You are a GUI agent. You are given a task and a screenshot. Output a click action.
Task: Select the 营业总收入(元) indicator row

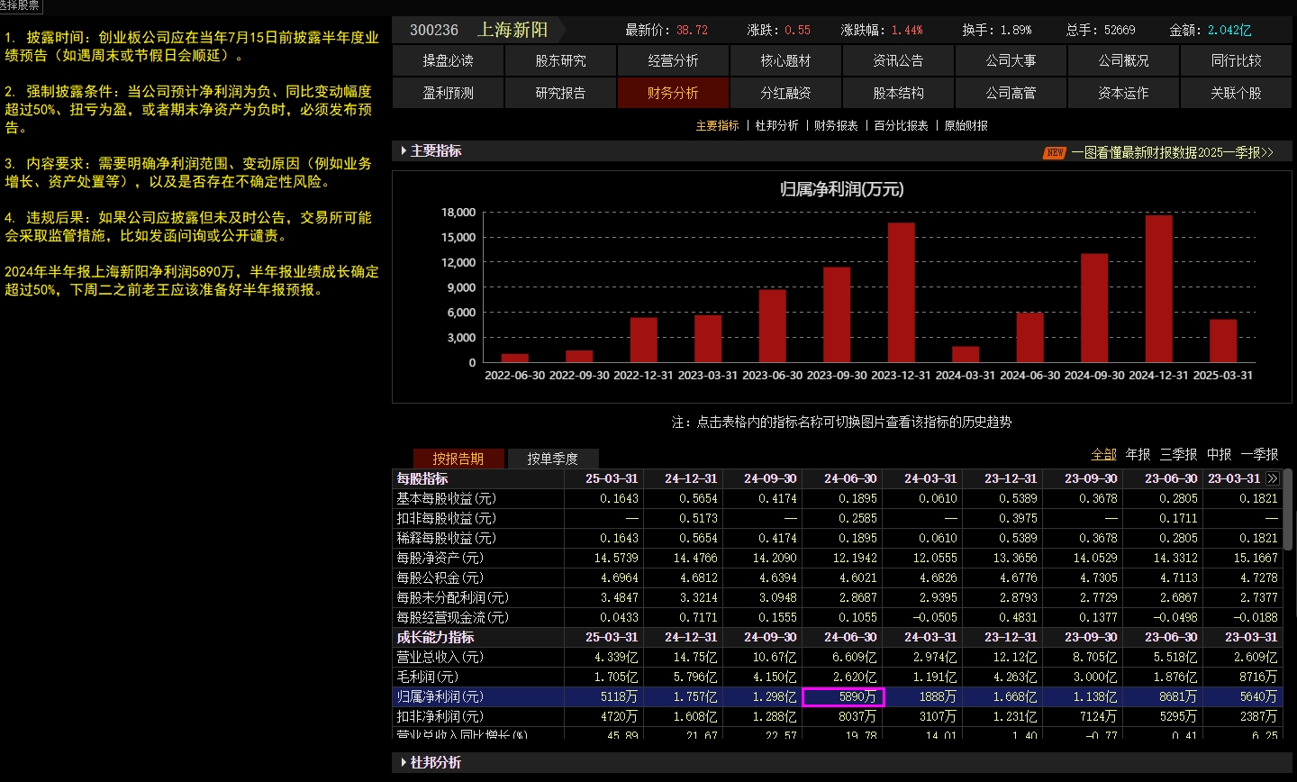(x=836, y=657)
